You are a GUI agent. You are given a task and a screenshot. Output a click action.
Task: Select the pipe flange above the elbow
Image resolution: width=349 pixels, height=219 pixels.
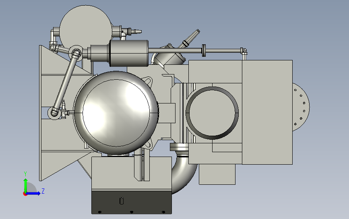(x=179, y=147)
